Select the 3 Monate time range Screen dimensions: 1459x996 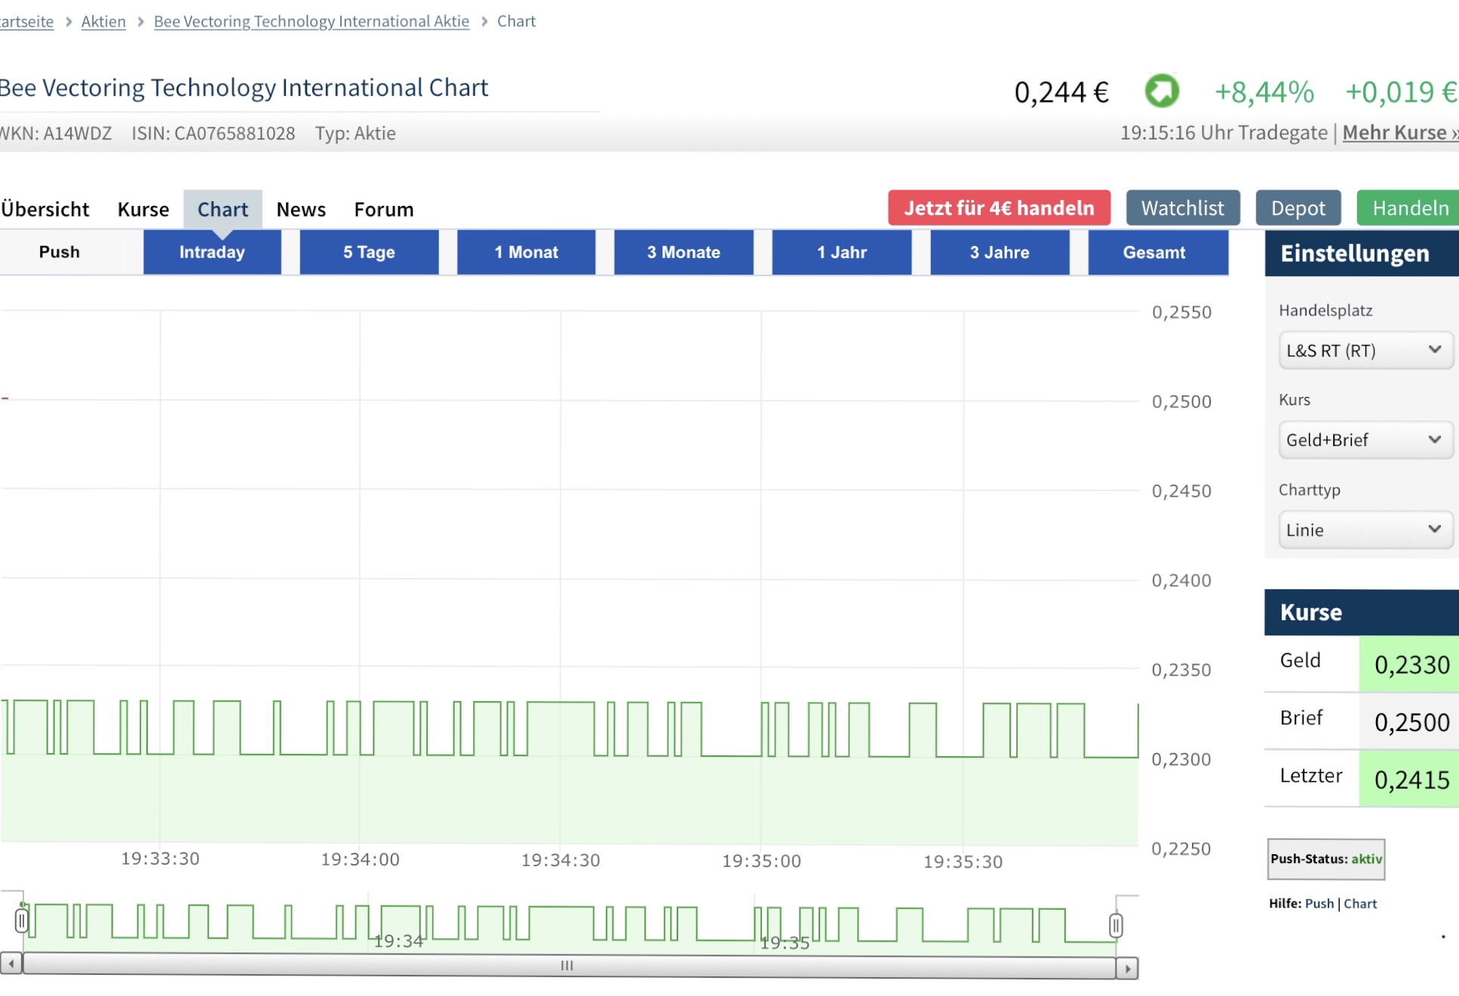683,252
